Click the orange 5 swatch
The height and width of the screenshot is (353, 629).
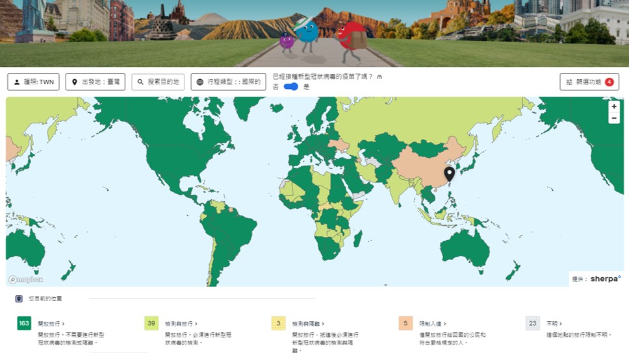pyautogui.click(x=405, y=323)
